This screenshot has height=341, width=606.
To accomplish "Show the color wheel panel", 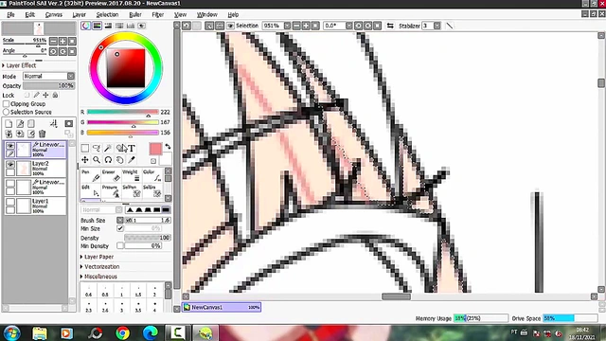I will pos(86,26).
